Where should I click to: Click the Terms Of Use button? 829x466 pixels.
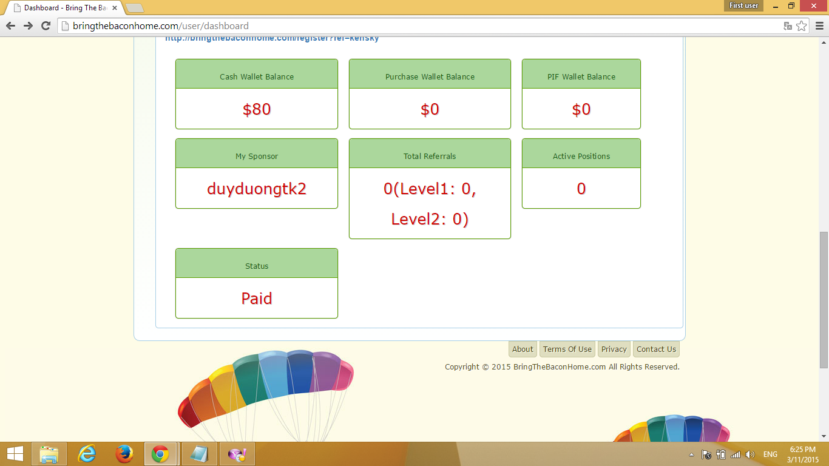[x=567, y=349]
